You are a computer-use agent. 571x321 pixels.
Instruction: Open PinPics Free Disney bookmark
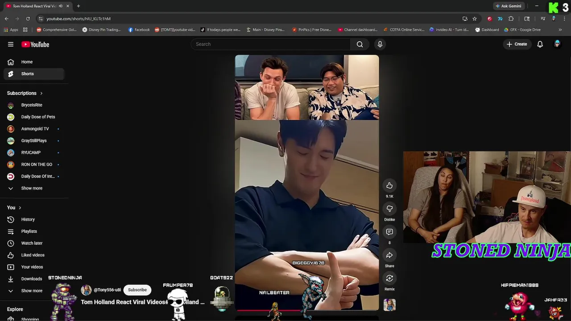311,30
